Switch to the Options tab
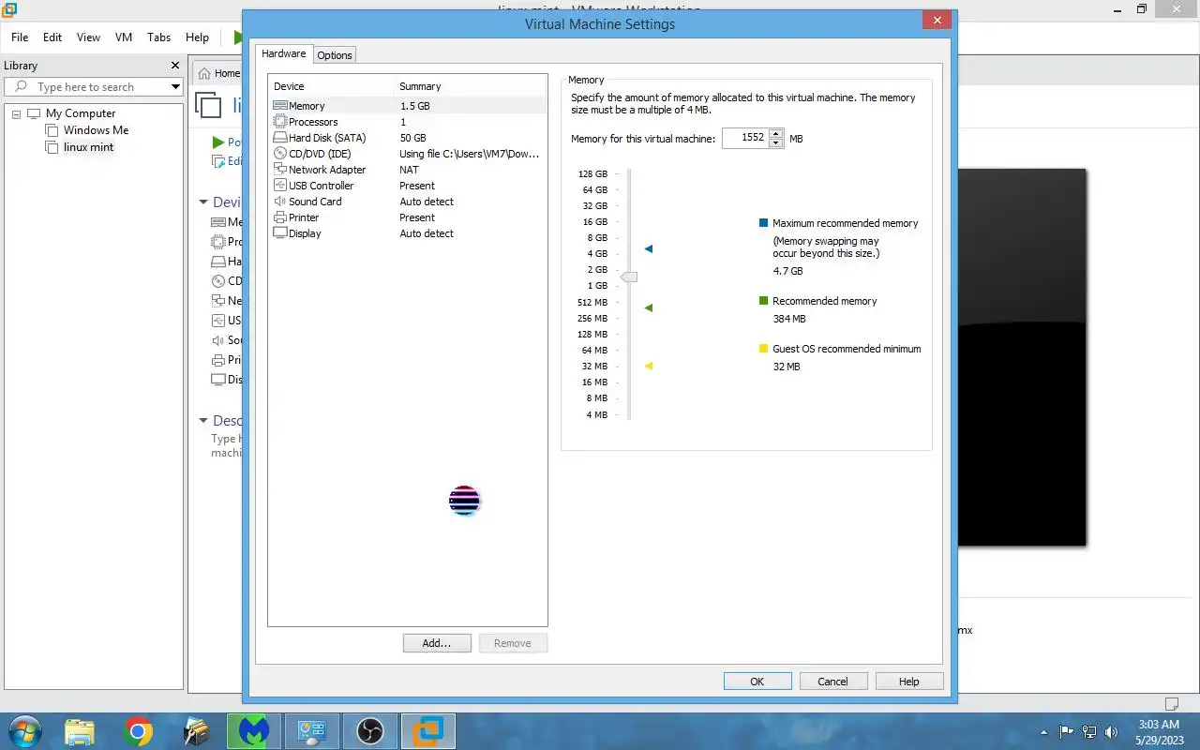The height and width of the screenshot is (750, 1200). click(x=335, y=55)
